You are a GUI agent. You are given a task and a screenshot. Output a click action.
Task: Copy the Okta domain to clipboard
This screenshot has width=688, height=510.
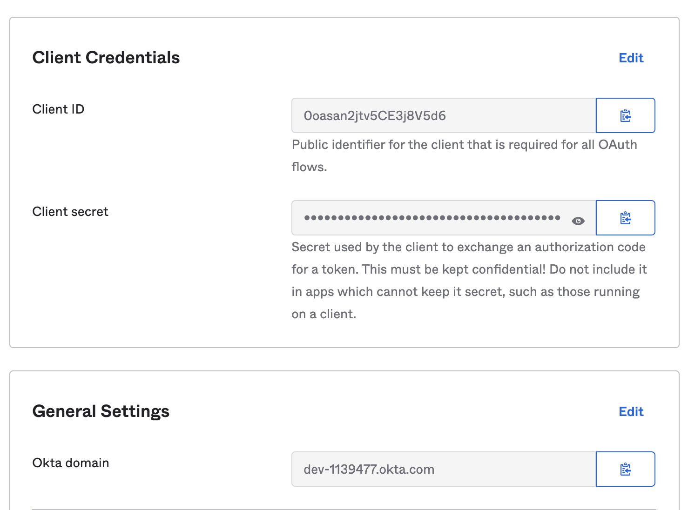tap(625, 469)
